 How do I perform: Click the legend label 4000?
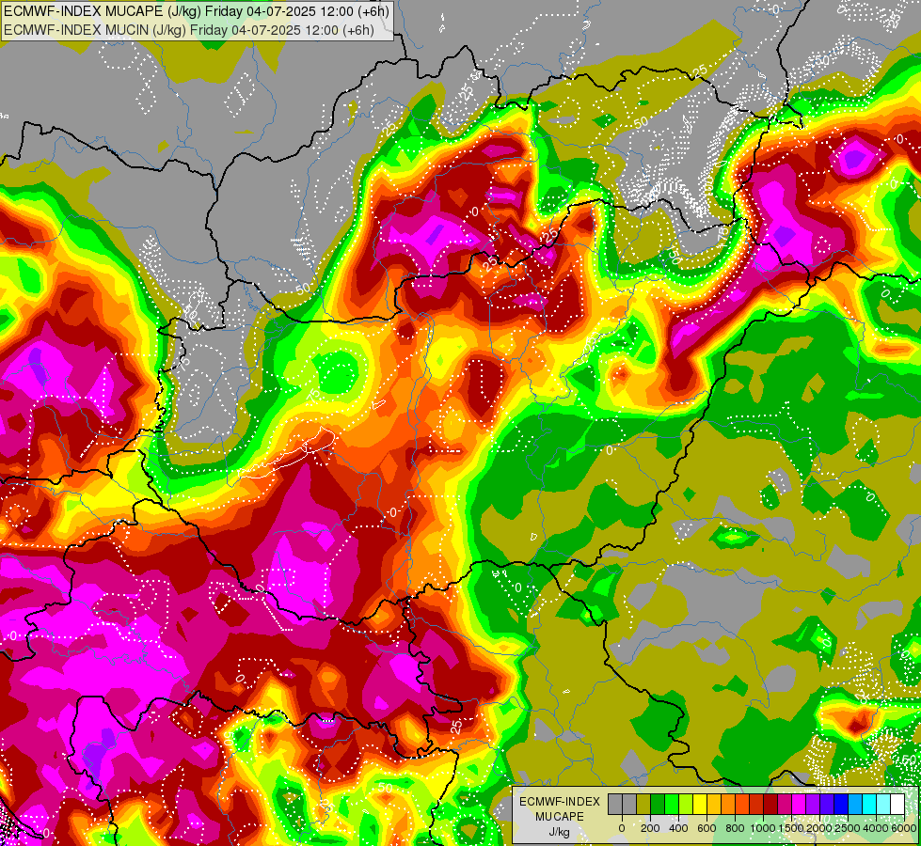(x=875, y=828)
